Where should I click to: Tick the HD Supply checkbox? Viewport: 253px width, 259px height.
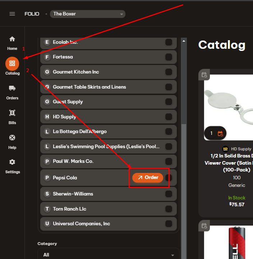point(168,117)
